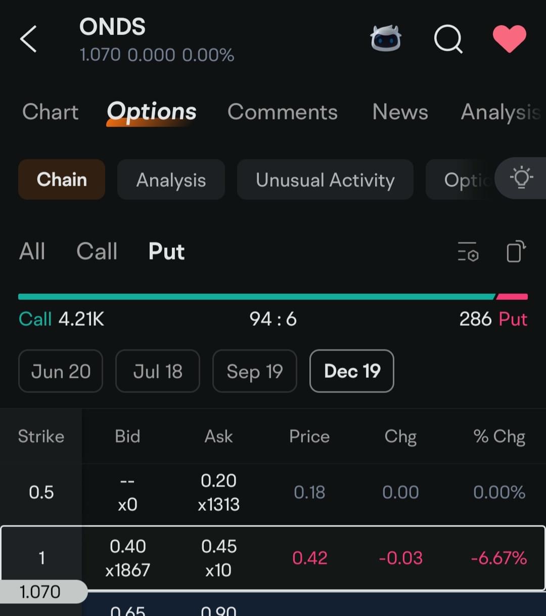Open the Comments tab

[x=283, y=112]
